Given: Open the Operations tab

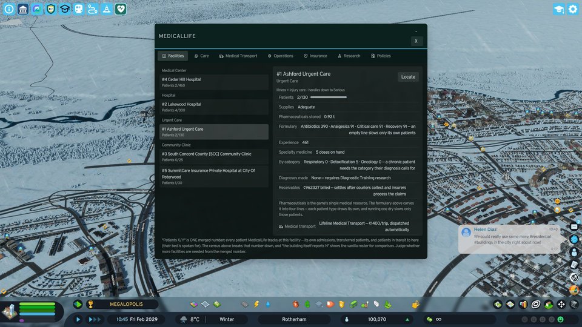Looking at the screenshot, I should click(x=280, y=56).
